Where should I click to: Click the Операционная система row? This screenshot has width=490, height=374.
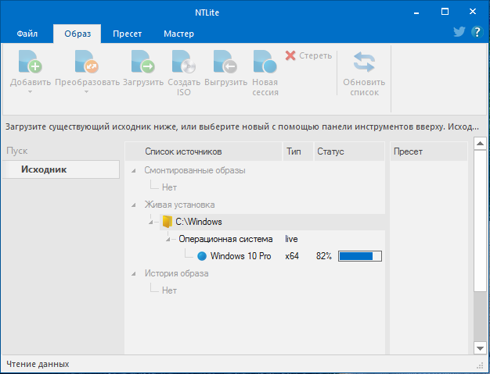click(225, 239)
